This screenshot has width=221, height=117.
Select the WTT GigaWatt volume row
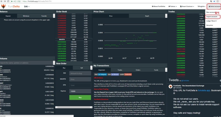click(27, 94)
